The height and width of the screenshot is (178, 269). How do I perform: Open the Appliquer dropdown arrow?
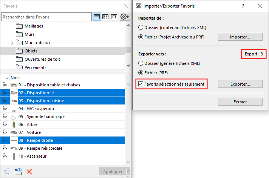tap(128, 171)
